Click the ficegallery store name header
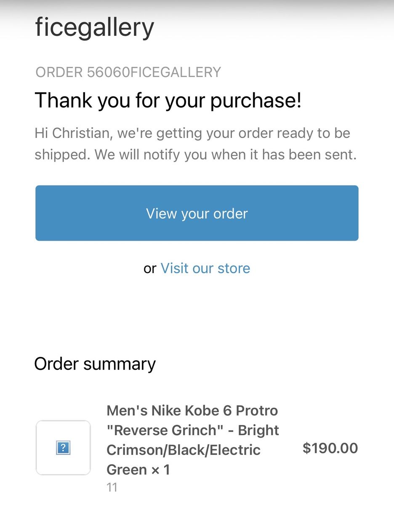 click(95, 27)
